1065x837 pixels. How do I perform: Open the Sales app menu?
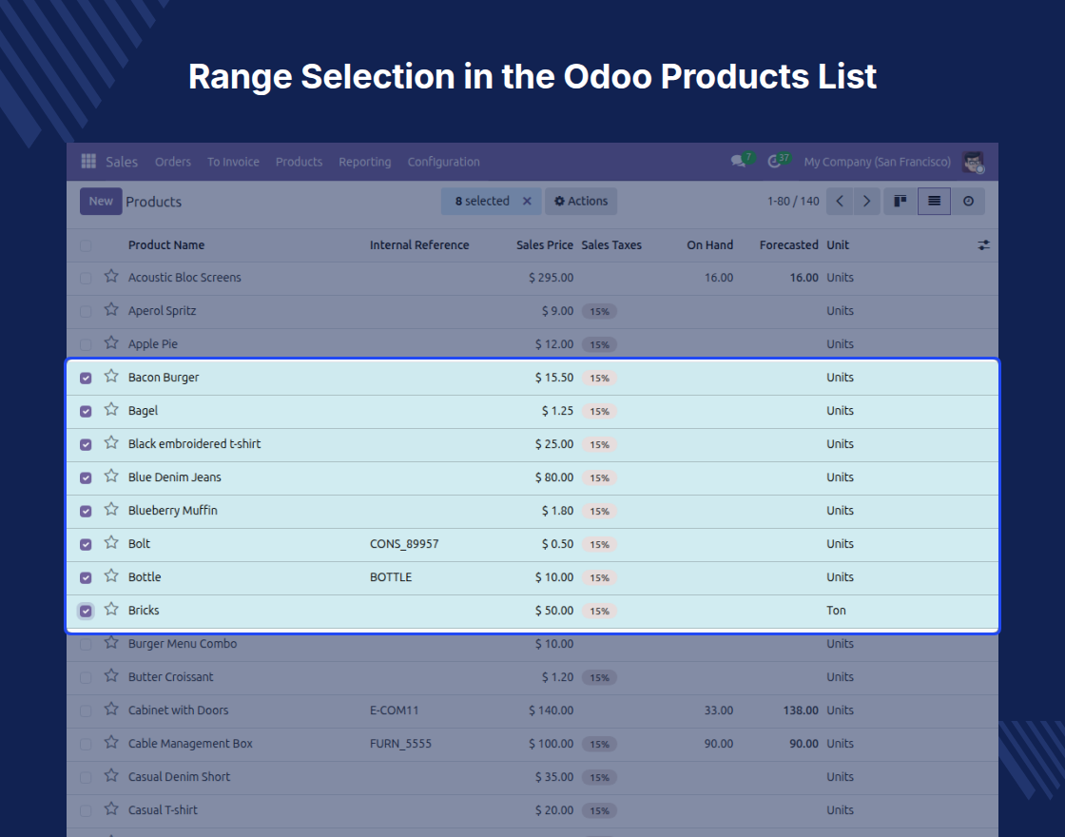pos(122,162)
